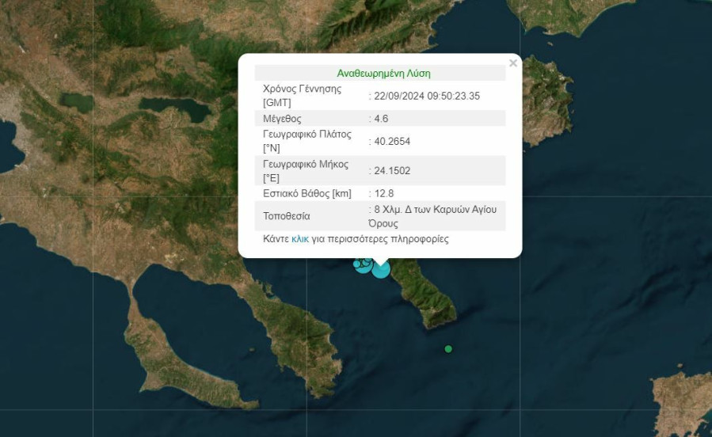
Task: Select the 'Μέγεθος' row label
Action: pos(282,119)
